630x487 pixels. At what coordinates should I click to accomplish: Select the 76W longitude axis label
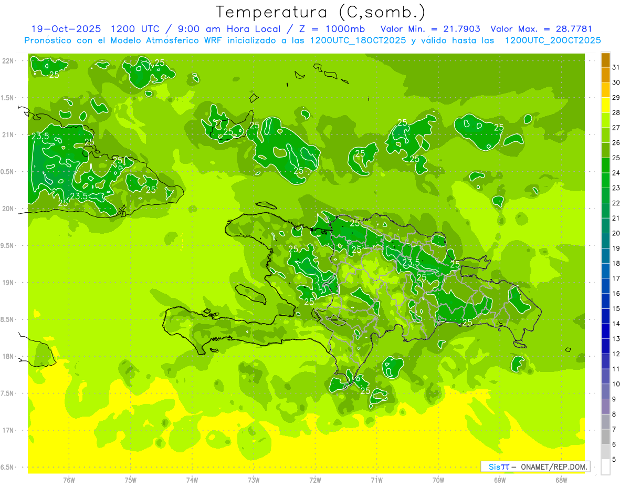(x=69, y=480)
